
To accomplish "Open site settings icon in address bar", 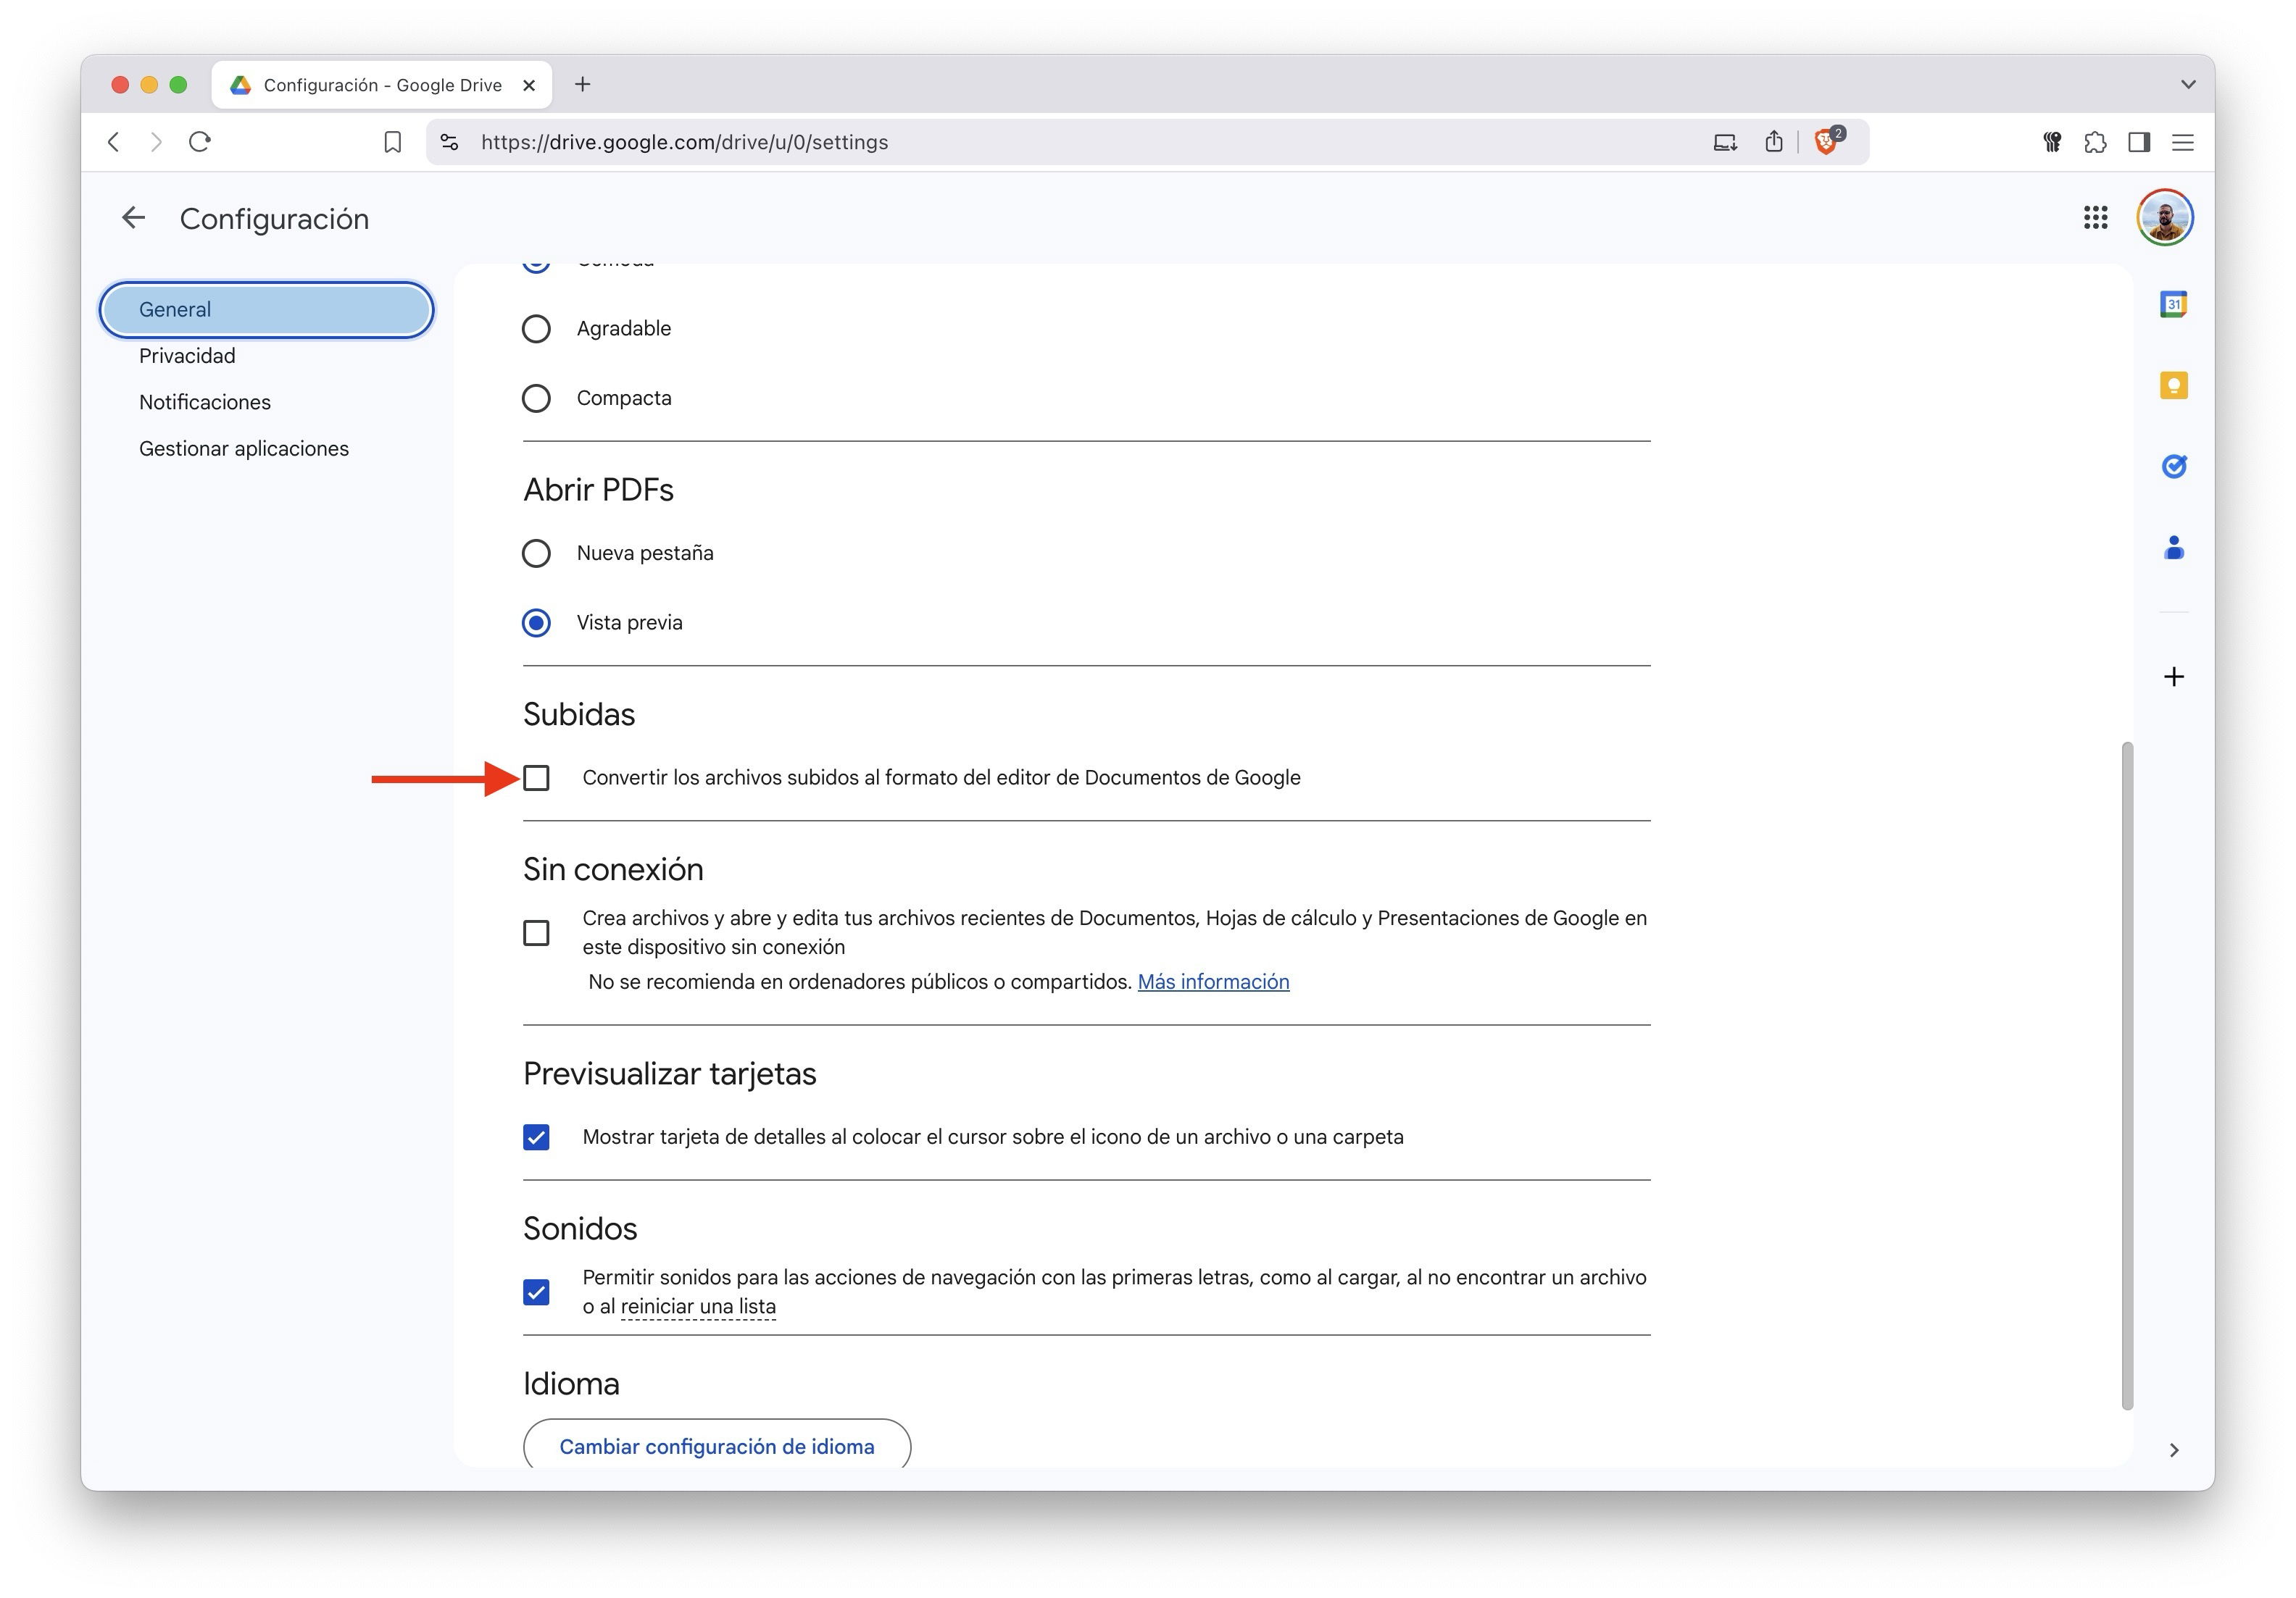I will (x=450, y=142).
